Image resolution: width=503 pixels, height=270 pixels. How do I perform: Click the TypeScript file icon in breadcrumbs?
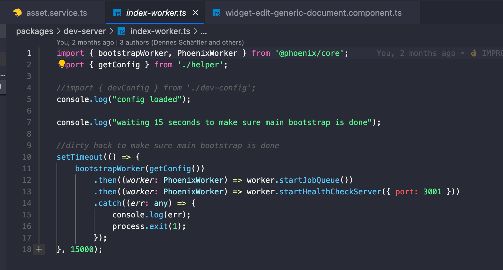pos(121,31)
